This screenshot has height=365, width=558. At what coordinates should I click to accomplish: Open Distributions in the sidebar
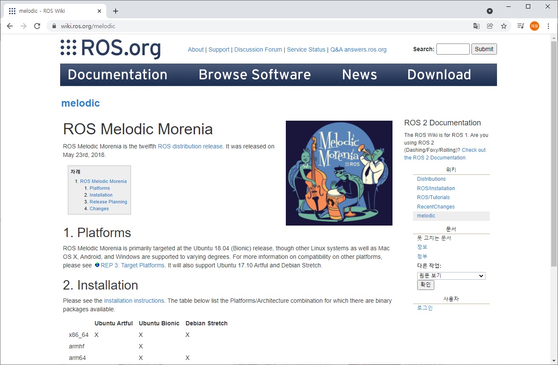pos(431,179)
